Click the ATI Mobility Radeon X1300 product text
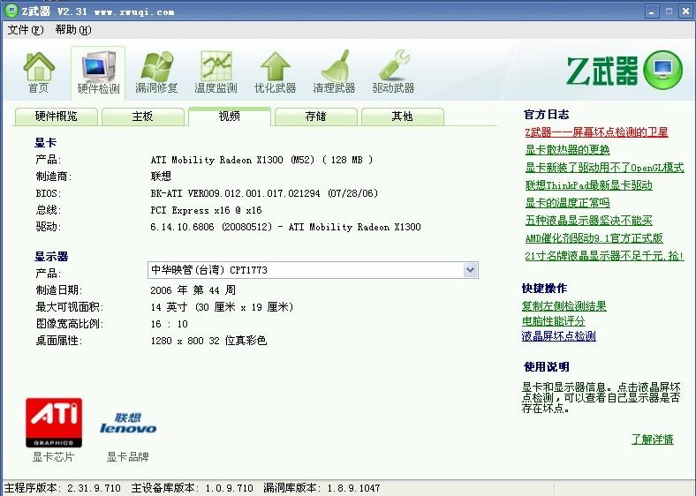Viewport: 696px width, 496px height. pos(261,160)
